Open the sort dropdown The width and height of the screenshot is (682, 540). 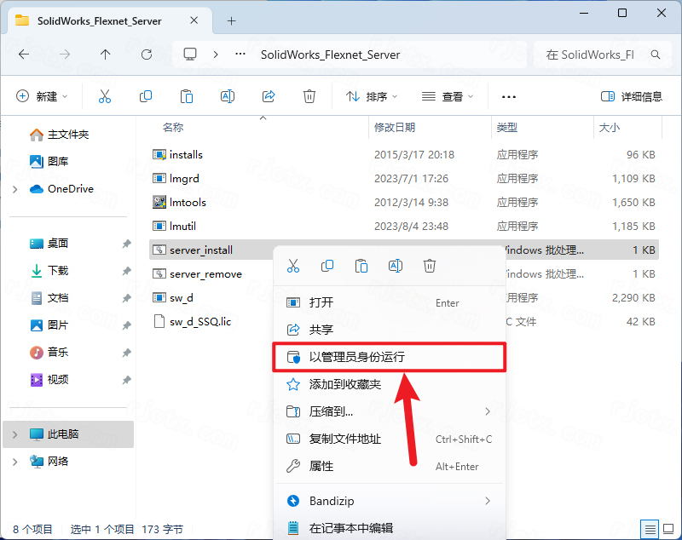[x=372, y=96]
